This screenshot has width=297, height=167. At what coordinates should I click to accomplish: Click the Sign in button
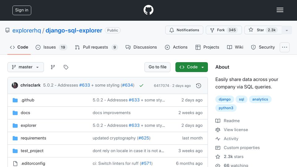[x=22, y=10]
